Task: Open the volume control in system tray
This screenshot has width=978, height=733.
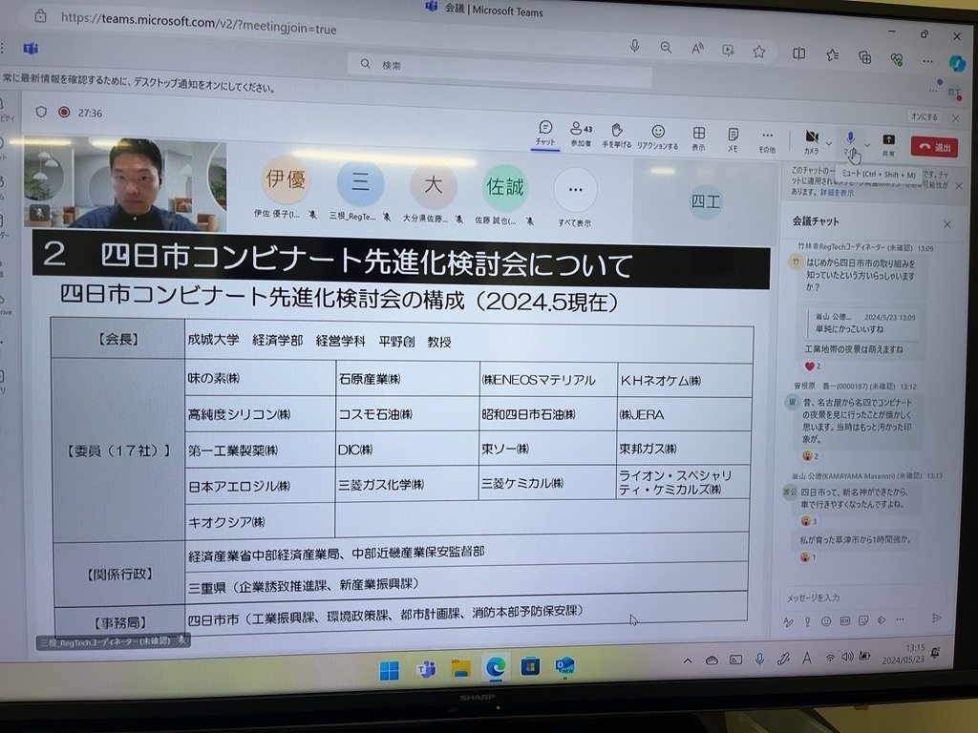Action: coord(847,657)
